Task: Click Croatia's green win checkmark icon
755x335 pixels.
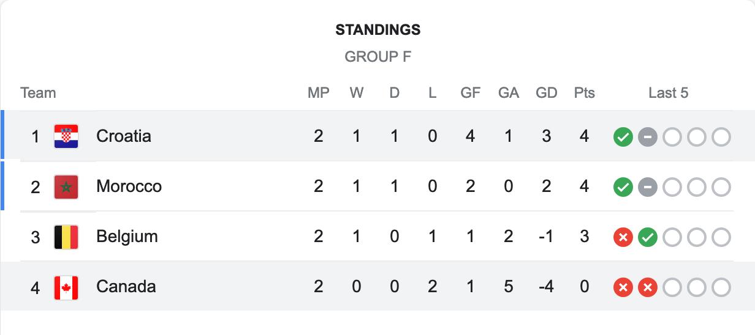Action: click(x=623, y=137)
